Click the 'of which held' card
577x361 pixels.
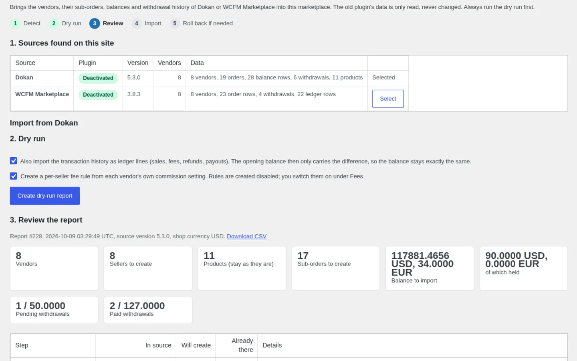point(524,268)
